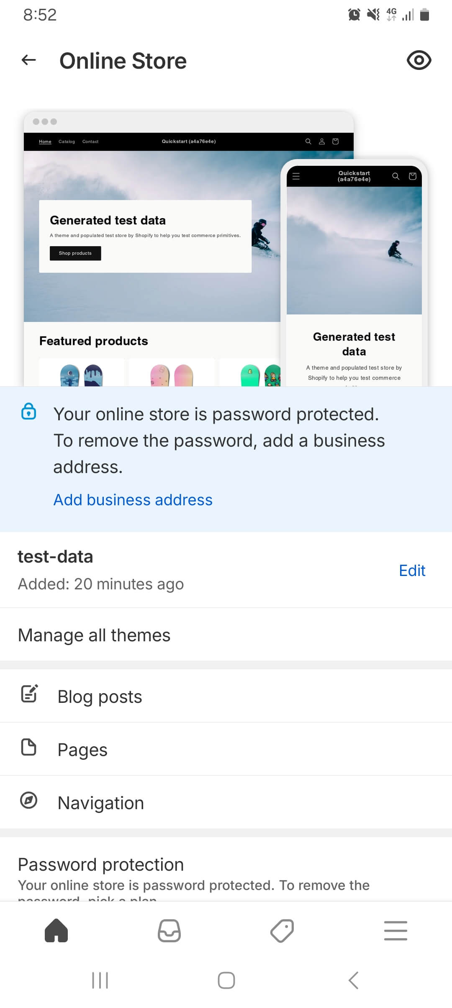Tap the Pages document icon
This screenshot has width=452, height=1008.
click(28, 747)
